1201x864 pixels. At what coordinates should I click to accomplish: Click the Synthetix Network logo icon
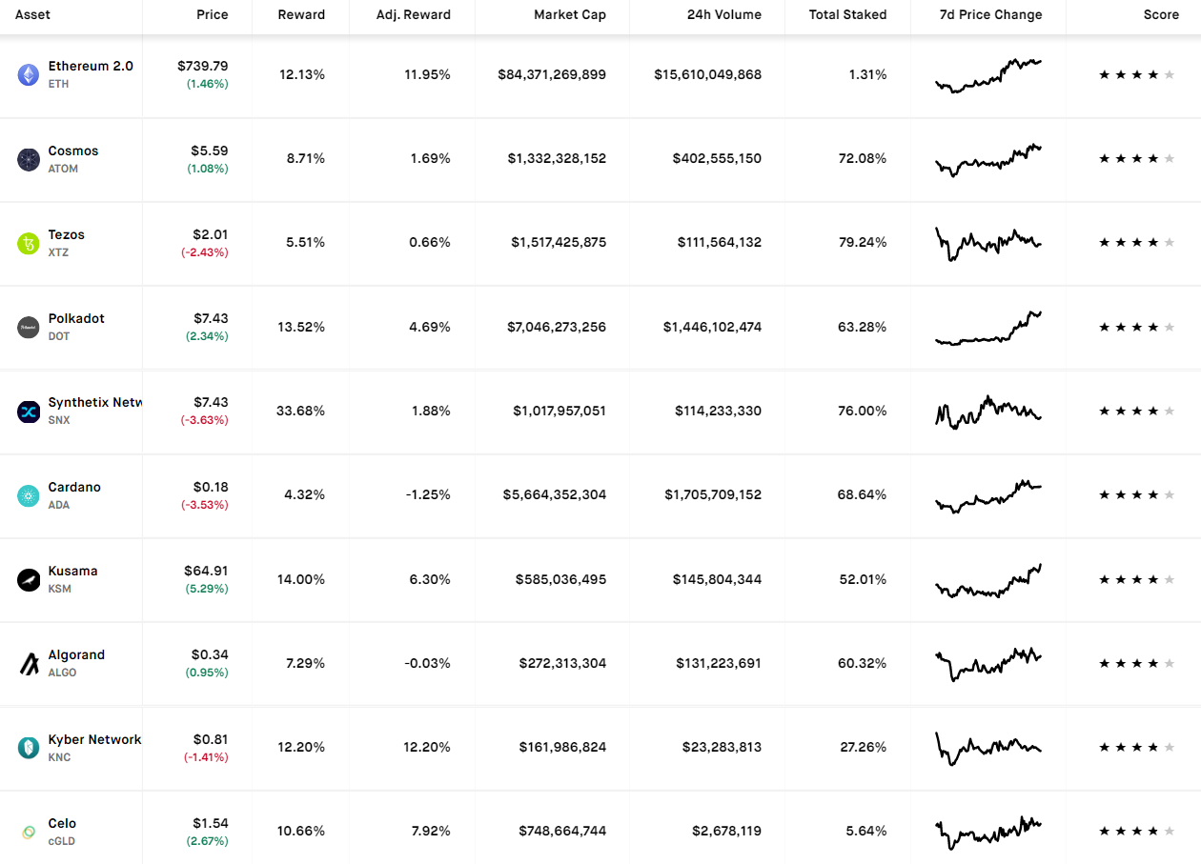29,412
